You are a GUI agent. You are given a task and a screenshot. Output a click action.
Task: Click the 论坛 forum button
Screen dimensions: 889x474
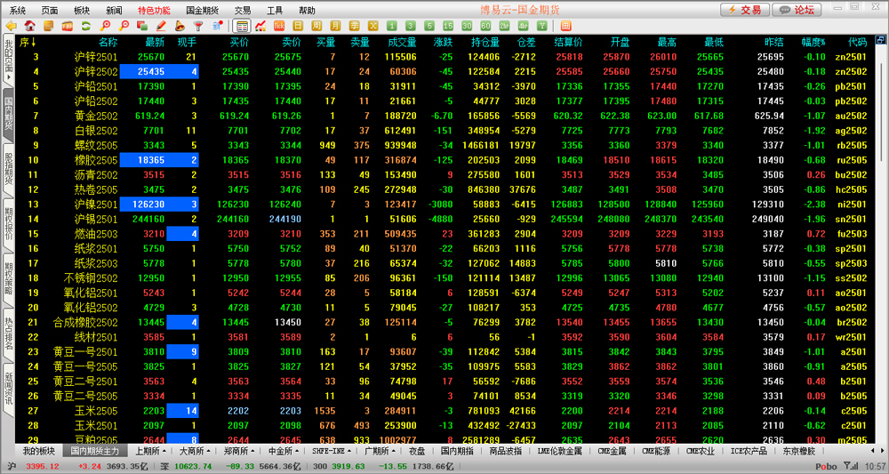(797, 10)
